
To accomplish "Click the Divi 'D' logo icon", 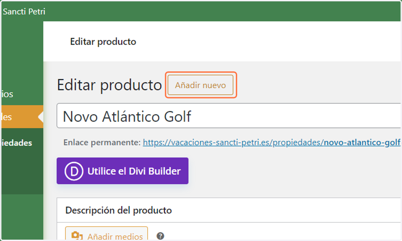I will [73, 171].
